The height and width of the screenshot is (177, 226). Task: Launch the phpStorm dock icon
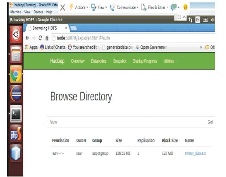point(16,134)
